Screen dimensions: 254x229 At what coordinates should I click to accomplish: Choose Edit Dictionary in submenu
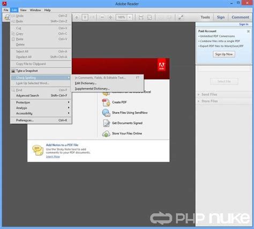(x=107, y=83)
